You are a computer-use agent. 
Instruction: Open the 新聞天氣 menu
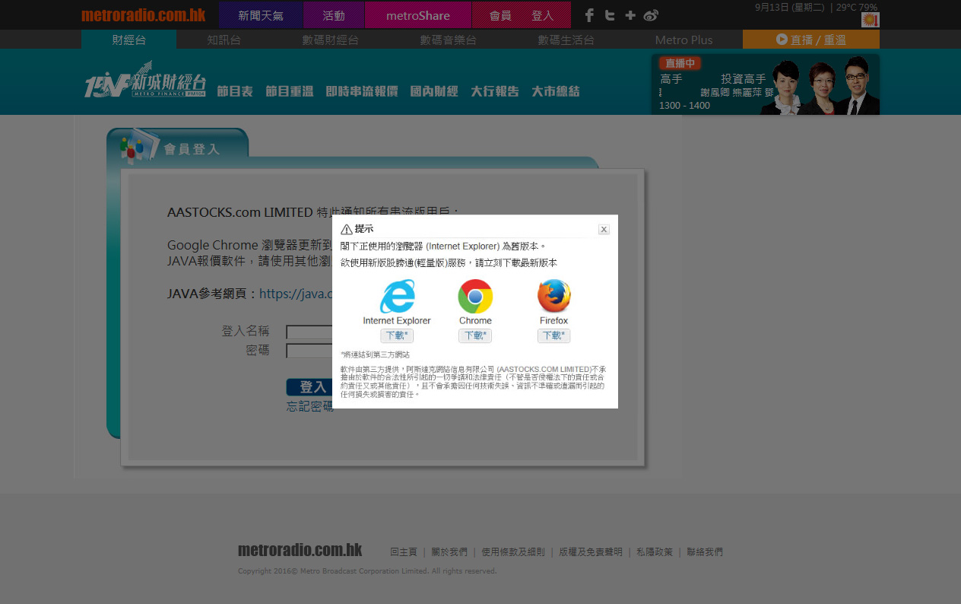[261, 15]
